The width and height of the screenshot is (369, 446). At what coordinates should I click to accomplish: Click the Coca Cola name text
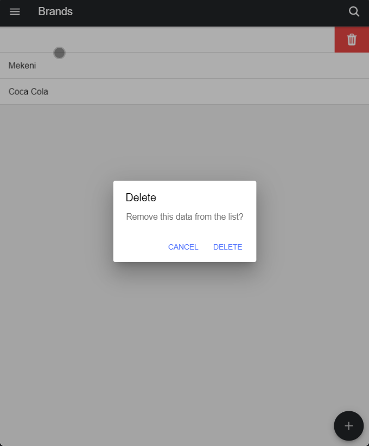pyautogui.click(x=28, y=92)
